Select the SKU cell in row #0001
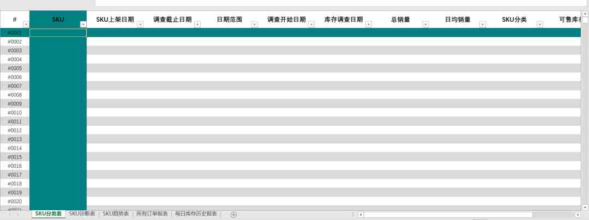 point(58,33)
